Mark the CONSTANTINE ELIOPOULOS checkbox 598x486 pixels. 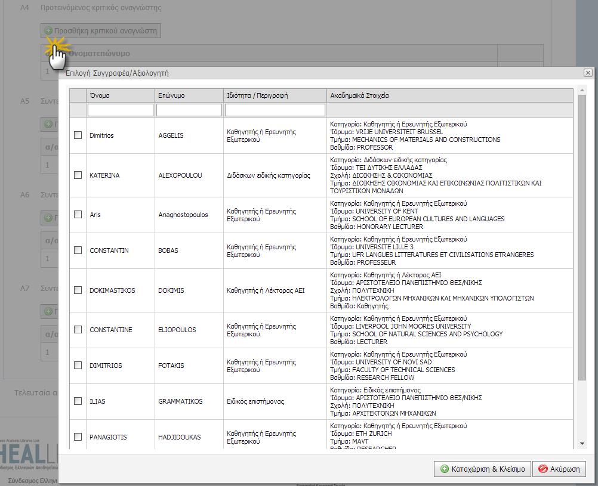pyautogui.click(x=78, y=329)
